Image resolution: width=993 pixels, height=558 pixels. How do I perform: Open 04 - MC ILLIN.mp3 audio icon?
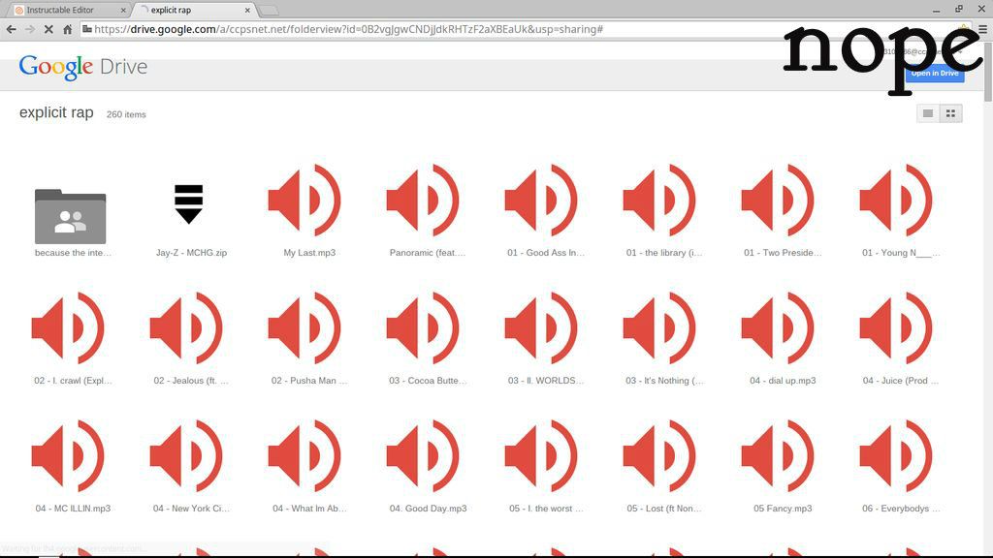[68, 456]
